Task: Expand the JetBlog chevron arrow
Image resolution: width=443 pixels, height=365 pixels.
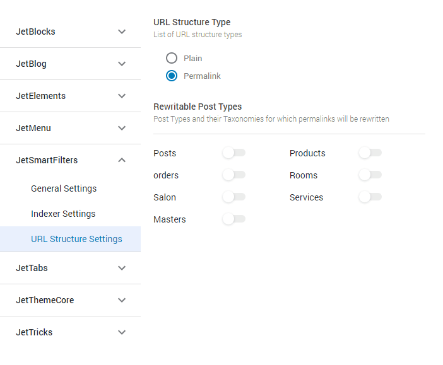Action: point(122,64)
